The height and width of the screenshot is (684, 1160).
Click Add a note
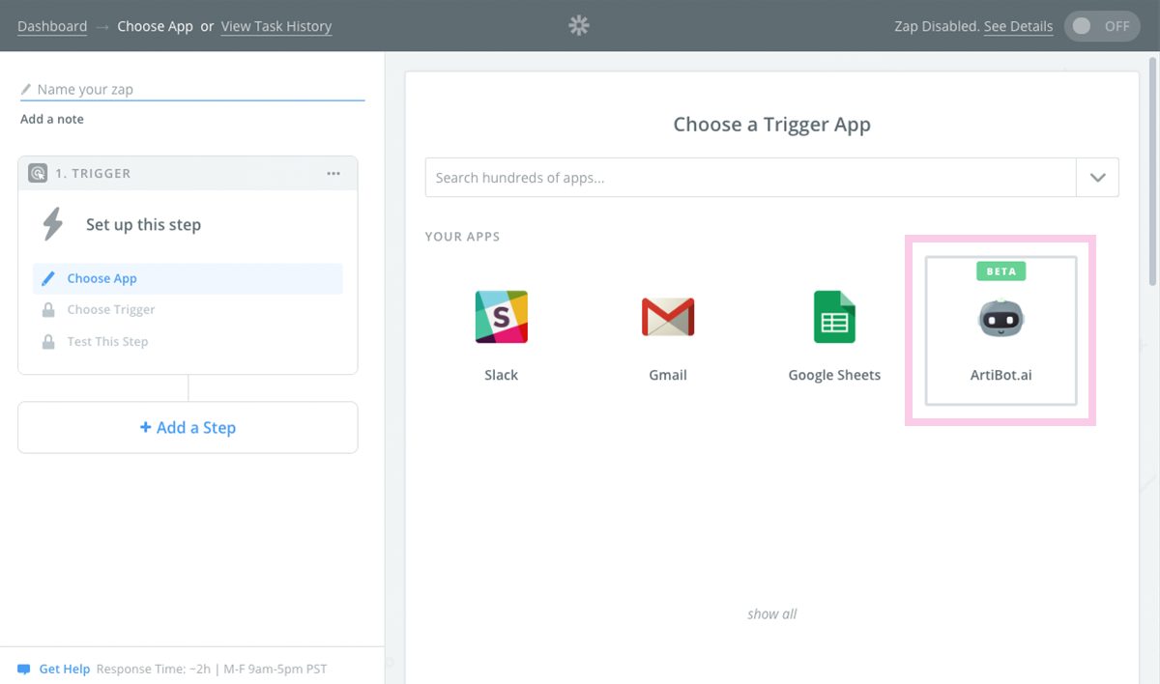tap(52, 119)
